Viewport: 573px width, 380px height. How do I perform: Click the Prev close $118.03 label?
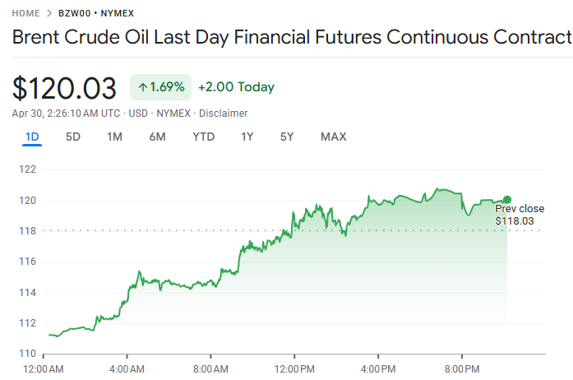[x=519, y=215]
